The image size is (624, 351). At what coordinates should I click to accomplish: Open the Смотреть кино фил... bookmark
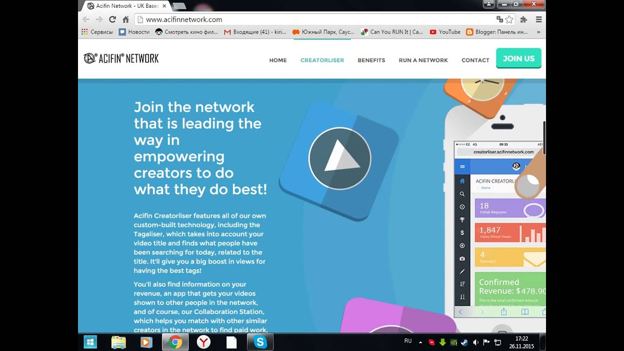coord(187,32)
